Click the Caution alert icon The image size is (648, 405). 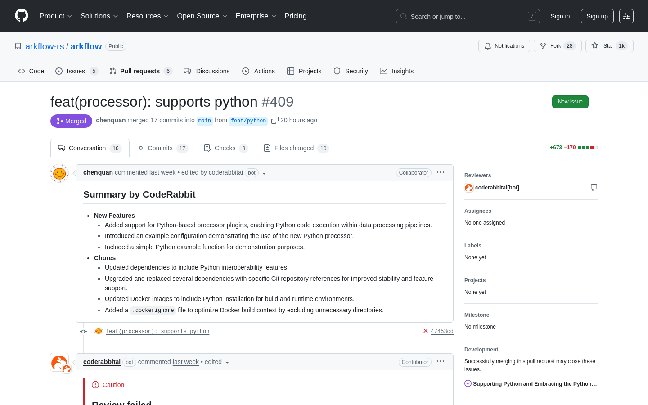coord(95,385)
